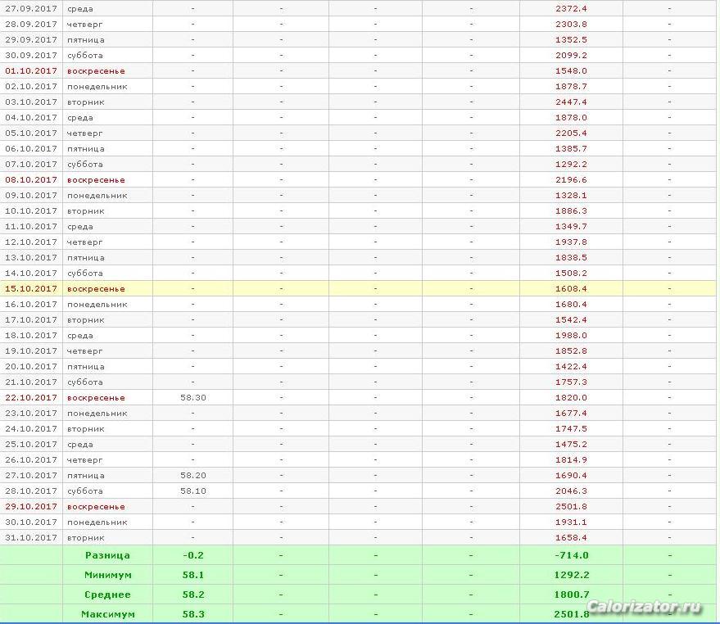The image size is (720, 624).
Task: Click the calorie value 2046.3
Action: coord(571,491)
